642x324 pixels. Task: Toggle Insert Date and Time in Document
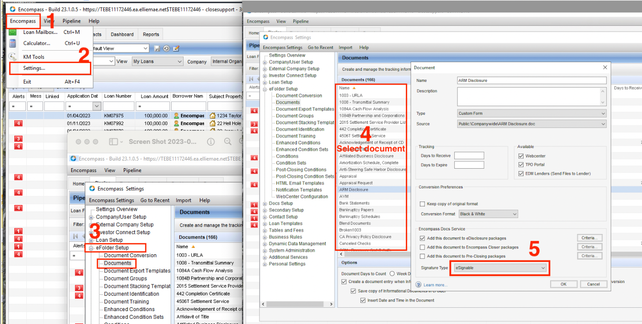[x=363, y=300]
